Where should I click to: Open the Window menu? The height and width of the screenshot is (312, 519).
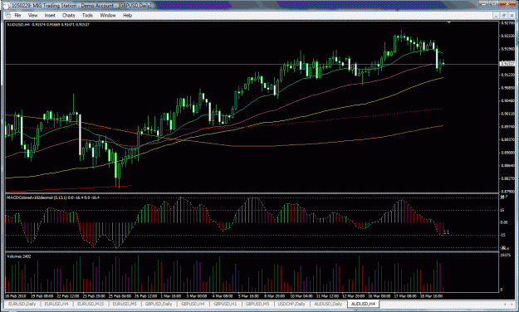coord(108,15)
